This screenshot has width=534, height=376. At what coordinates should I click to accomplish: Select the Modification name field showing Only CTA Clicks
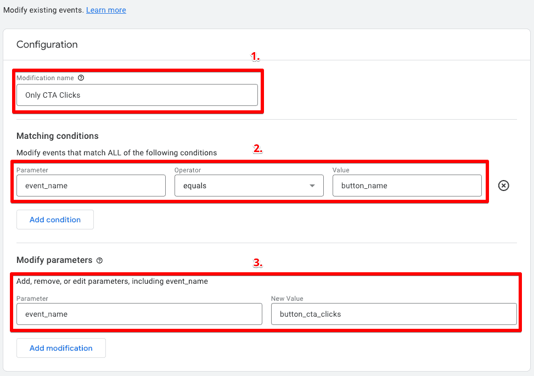pos(138,94)
